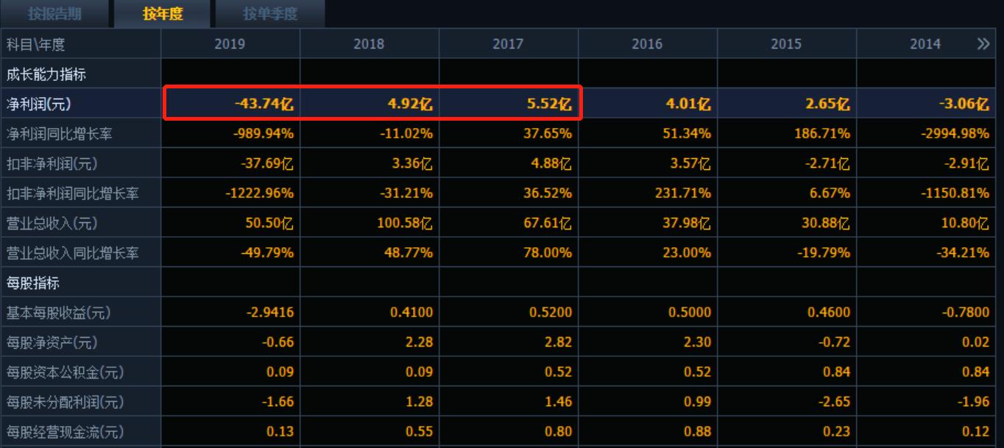
Task: Click the » arrow next to 2014
Action: [983, 44]
